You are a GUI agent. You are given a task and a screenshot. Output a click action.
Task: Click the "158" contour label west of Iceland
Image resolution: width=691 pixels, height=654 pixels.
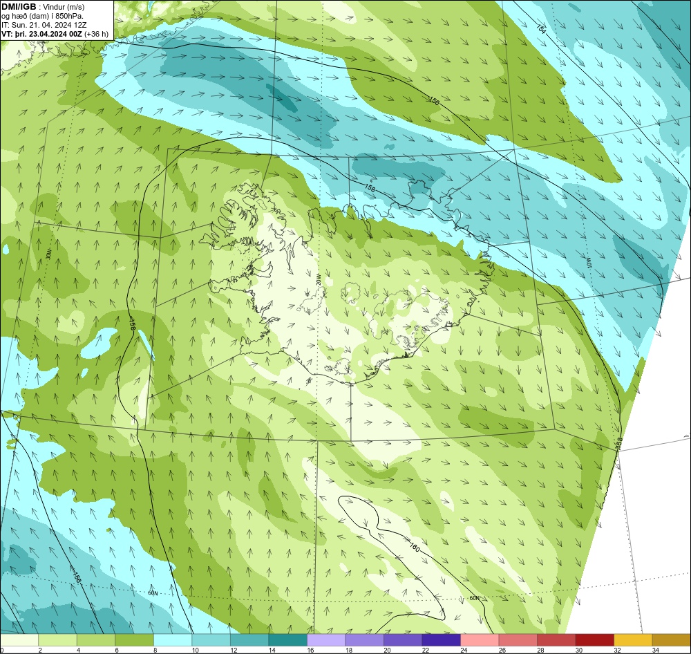pyautogui.click(x=132, y=324)
